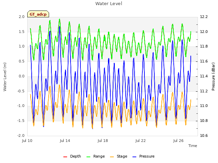Click the 0.0 left axis value

(x=22, y=76)
